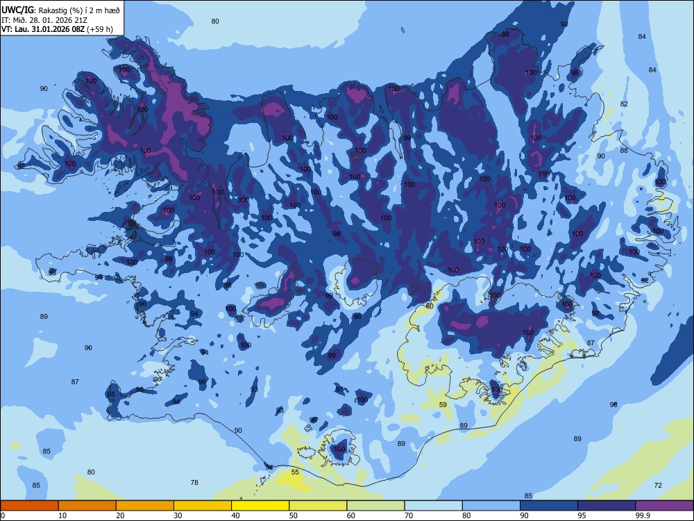Click the orange 10–20 legend swatch
The width and height of the screenshot is (694, 521).
(x=87, y=506)
